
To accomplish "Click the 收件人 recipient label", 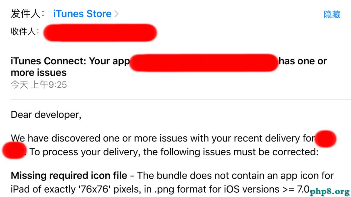I will 25,33.
